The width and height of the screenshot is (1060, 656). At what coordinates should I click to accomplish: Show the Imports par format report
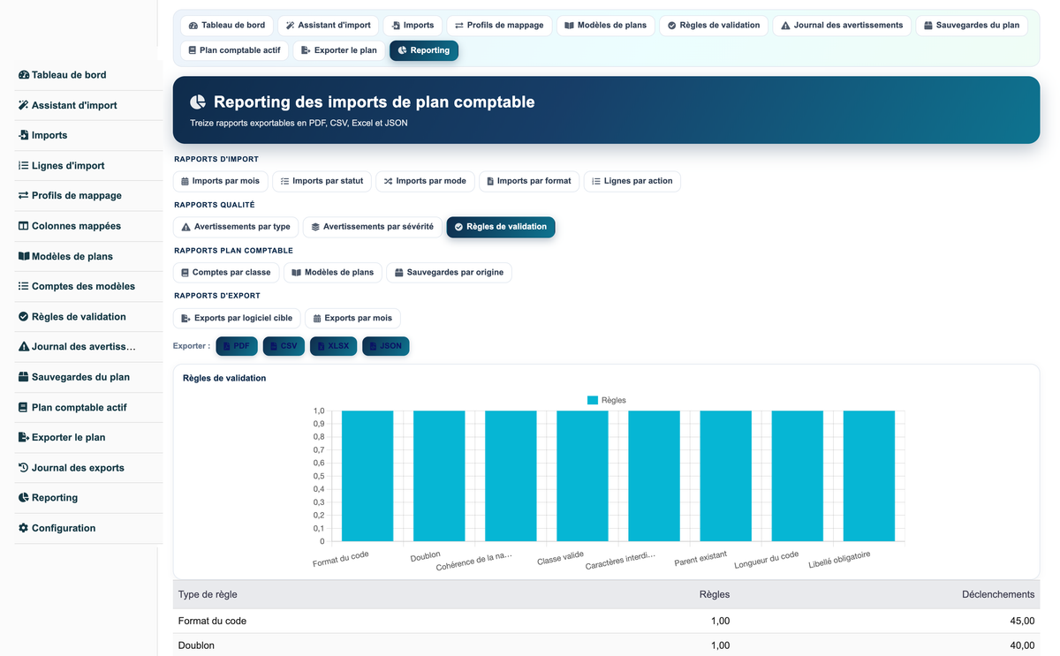click(x=529, y=181)
